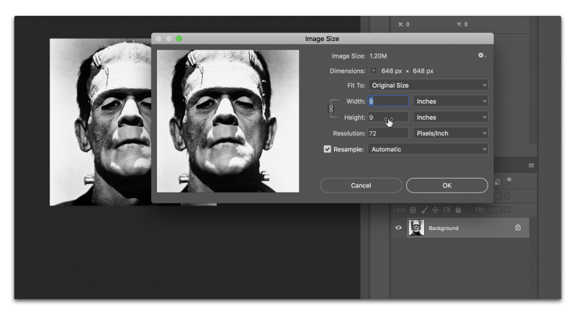This screenshot has width=576, height=315.
Task: Open the Dimensions unit dropdown arrow
Action: (373, 71)
